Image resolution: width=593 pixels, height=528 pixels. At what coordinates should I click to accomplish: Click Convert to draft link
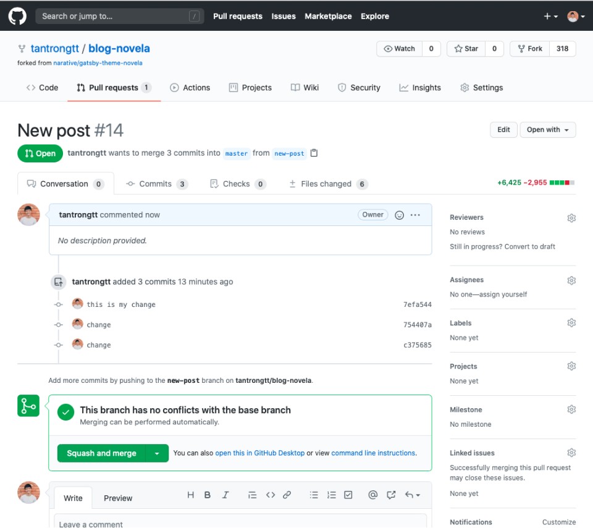pos(529,246)
